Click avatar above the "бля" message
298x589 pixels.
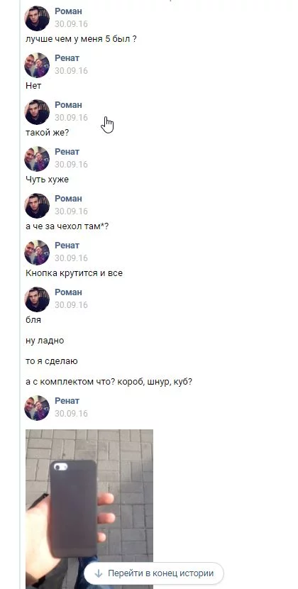pos(37,299)
